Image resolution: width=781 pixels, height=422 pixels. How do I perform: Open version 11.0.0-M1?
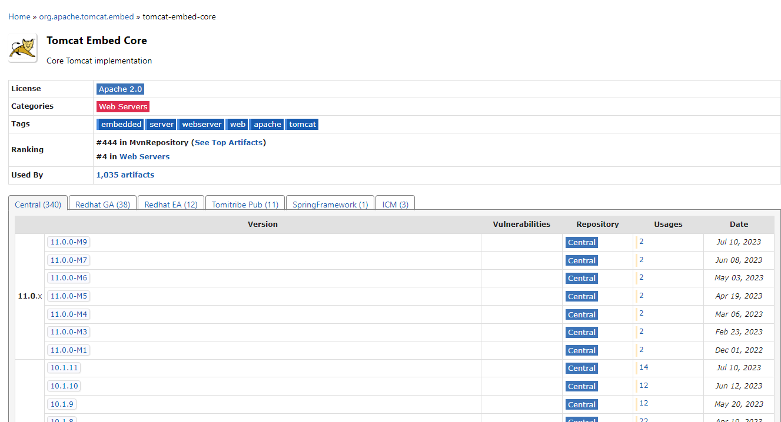click(x=69, y=350)
